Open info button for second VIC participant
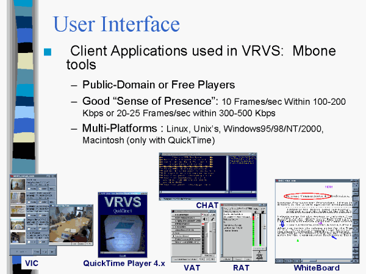The width and height of the screenshot is (366, 274). pyautogui.click(x=52, y=202)
